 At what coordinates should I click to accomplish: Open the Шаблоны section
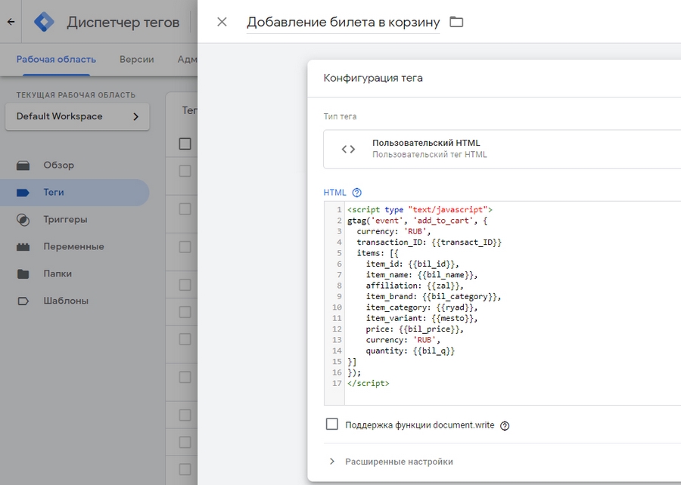coord(65,301)
